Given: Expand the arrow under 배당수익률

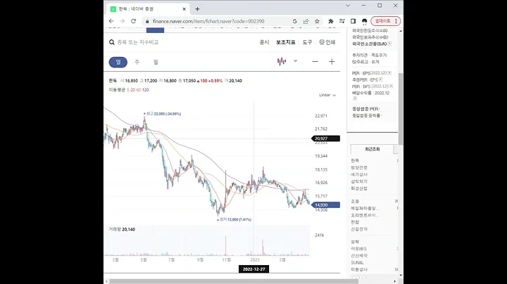Looking at the screenshot, I should 355,98.
